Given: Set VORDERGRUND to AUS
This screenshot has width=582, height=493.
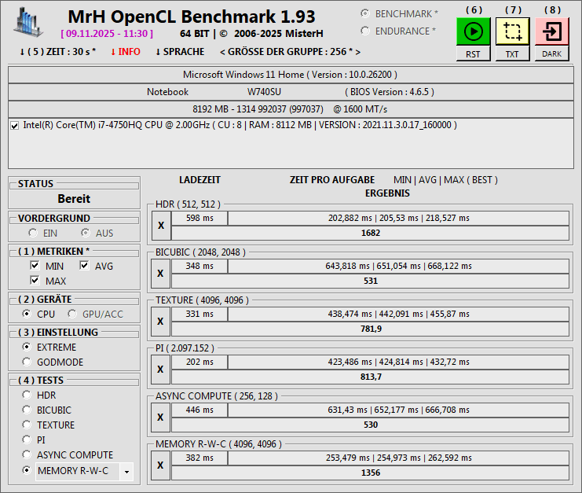Looking at the screenshot, I should [x=86, y=233].
